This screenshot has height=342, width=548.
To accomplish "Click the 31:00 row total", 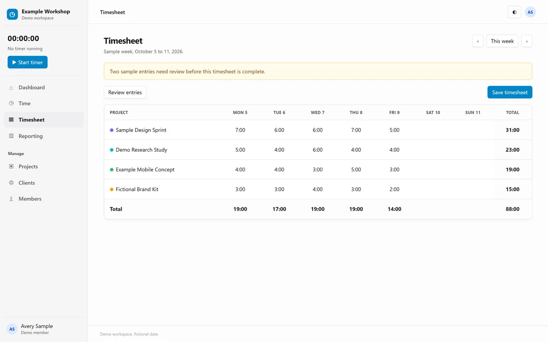I will point(512,130).
